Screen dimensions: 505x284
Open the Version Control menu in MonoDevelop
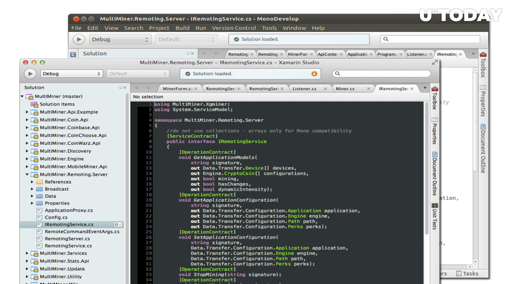pyautogui.click(x=234, y=28)
